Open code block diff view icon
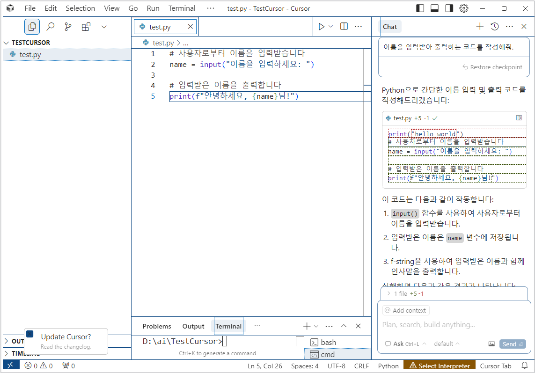 click(x=519, y=118)
